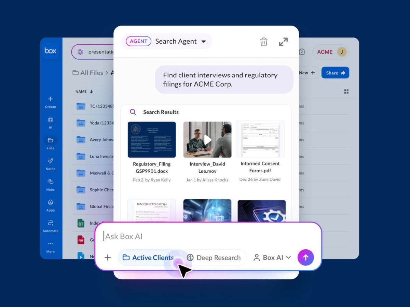Open Automate in the sidebar
410x307 pixels.
coord(51,226)
